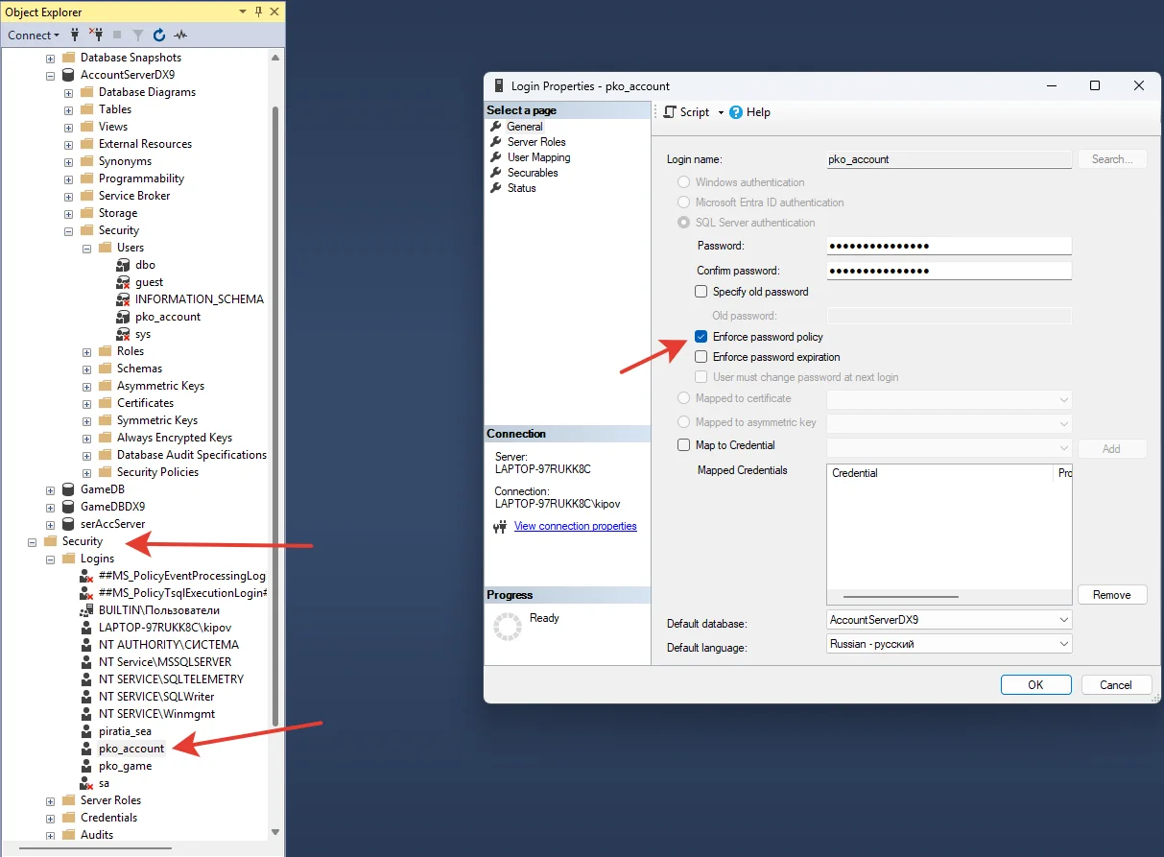Open the View connection properties link
The image size is (1164, 857).
[x=575, y=526]
